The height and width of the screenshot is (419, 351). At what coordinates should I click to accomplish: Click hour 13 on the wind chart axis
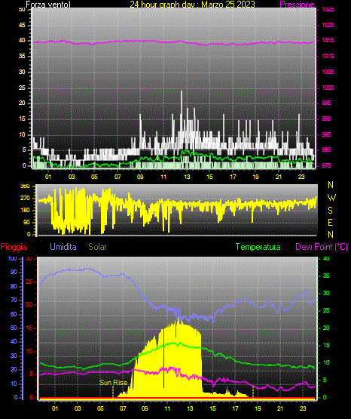[x=187, y=177]
